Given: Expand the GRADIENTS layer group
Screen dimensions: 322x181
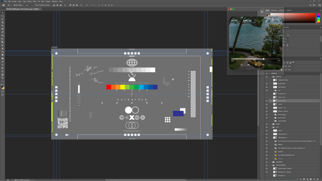Looking at the screenshot, I should [x=271, y=162].
